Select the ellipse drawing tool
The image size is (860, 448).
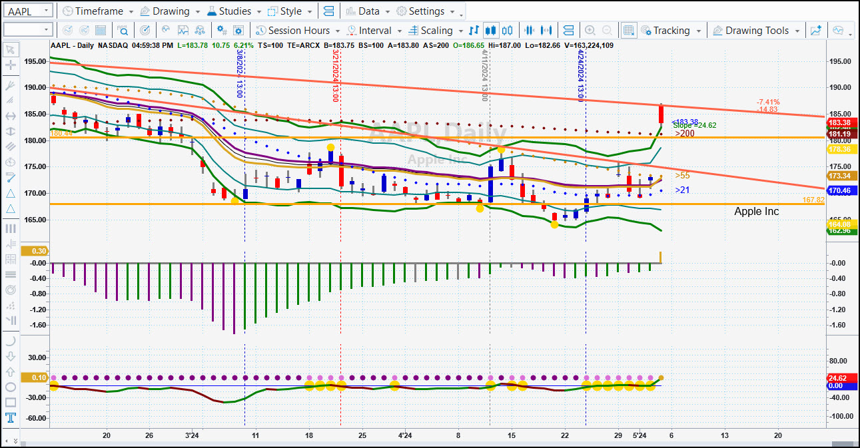click(11, 387)
